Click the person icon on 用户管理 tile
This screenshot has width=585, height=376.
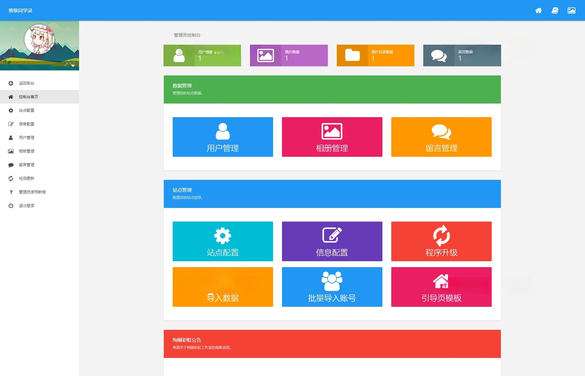click(x=223, y=131)
